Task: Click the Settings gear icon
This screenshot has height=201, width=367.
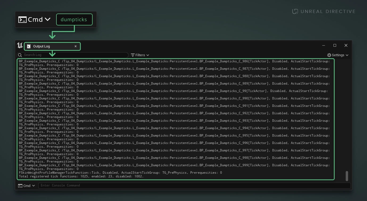Action: [329, 55]
